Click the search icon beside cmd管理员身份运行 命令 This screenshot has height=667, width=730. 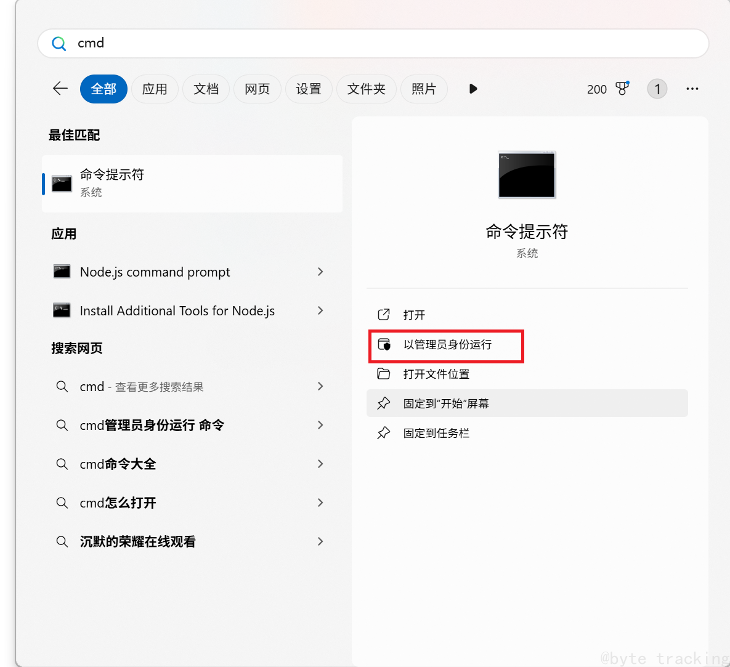62,425
